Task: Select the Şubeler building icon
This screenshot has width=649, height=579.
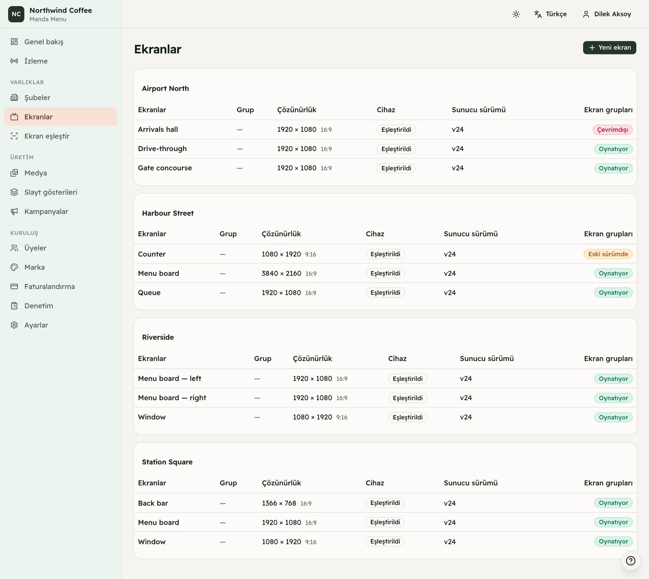Action: click(x=14, y=97)
